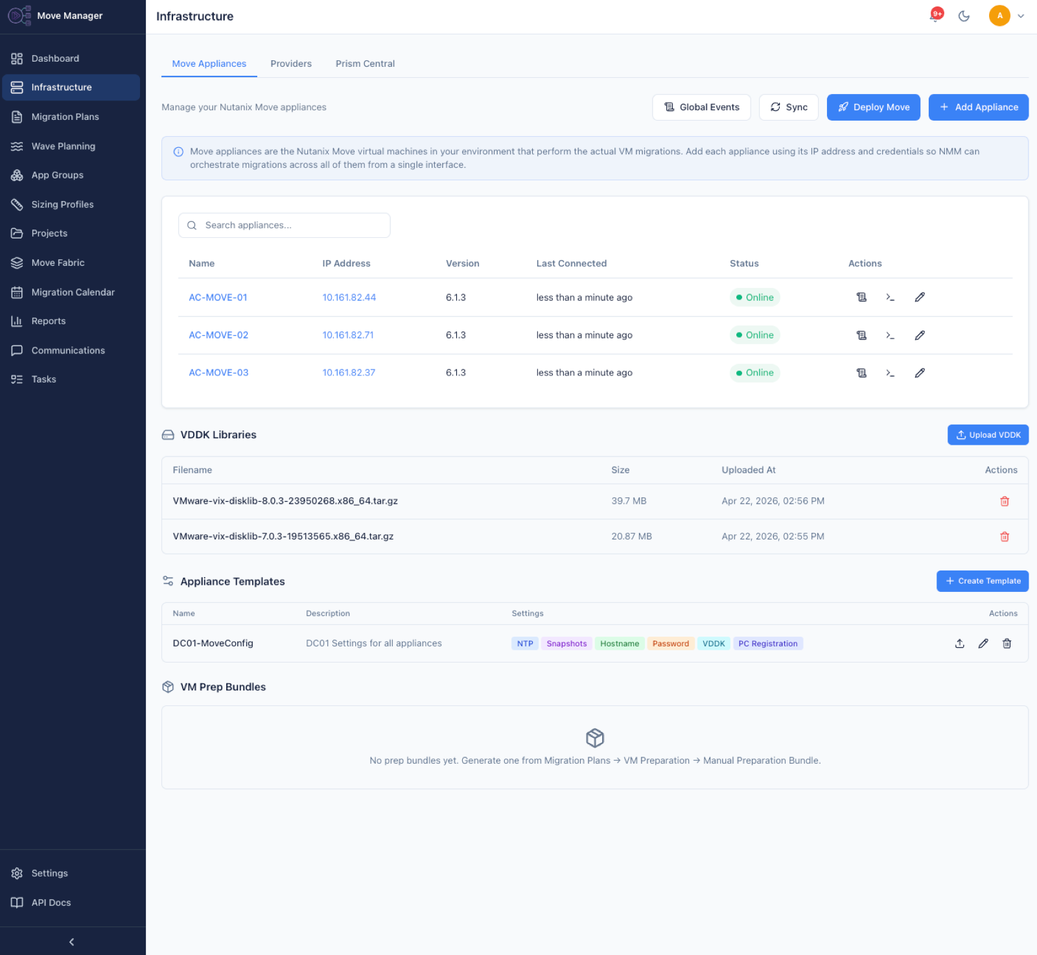
Task: Select Infrastructure in sidebar
Action: (71, 88)
